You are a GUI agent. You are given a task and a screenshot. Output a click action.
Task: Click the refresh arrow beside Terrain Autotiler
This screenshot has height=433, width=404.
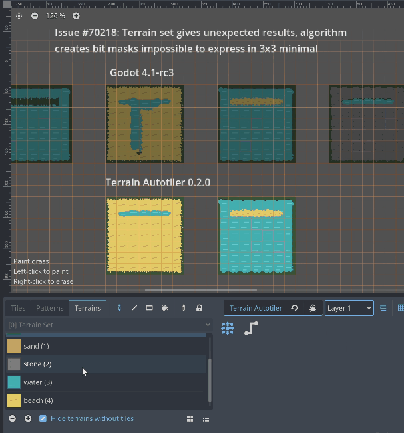[295, 308]
